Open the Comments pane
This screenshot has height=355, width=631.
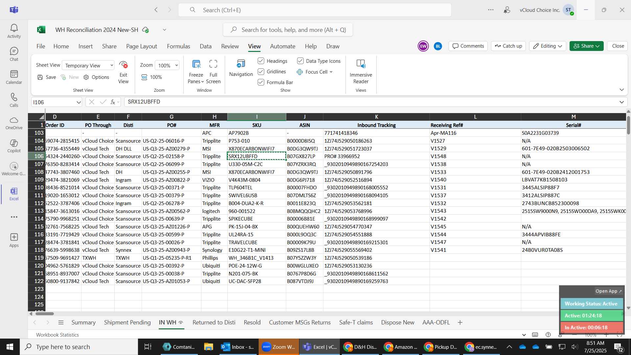coord(468,46)
